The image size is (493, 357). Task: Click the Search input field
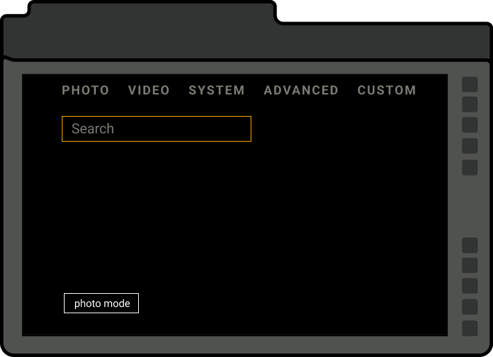coord(156,129)
